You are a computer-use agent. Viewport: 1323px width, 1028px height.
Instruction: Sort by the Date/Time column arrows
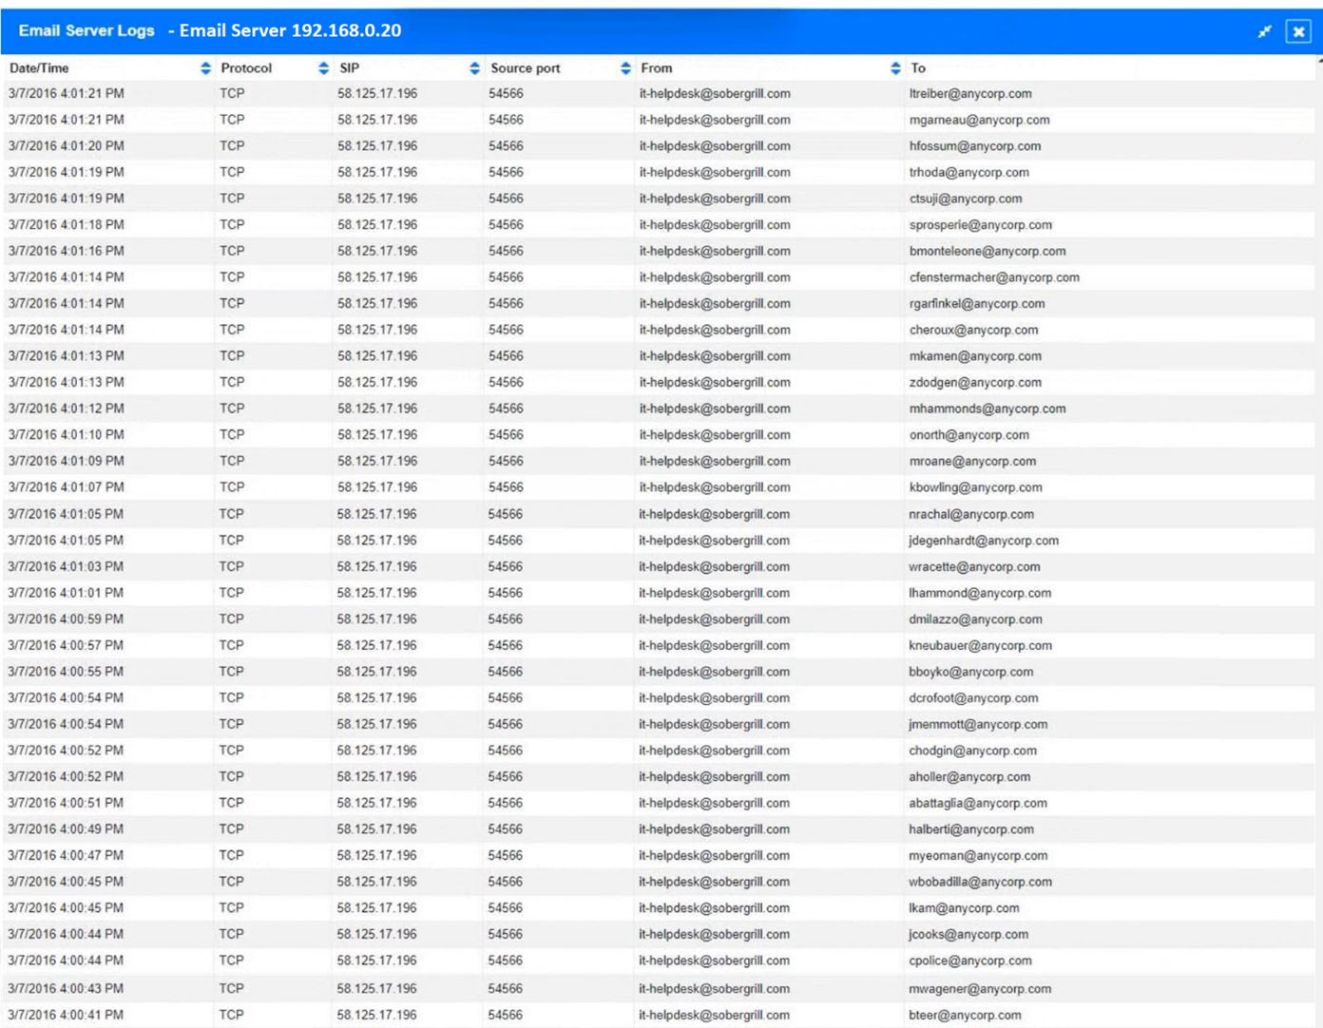[x=205, y=68]
